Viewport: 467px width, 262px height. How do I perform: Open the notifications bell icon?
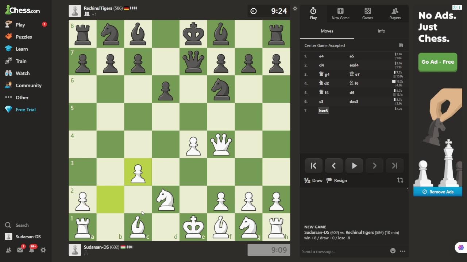pyautogui.click(x=32, y=250)
